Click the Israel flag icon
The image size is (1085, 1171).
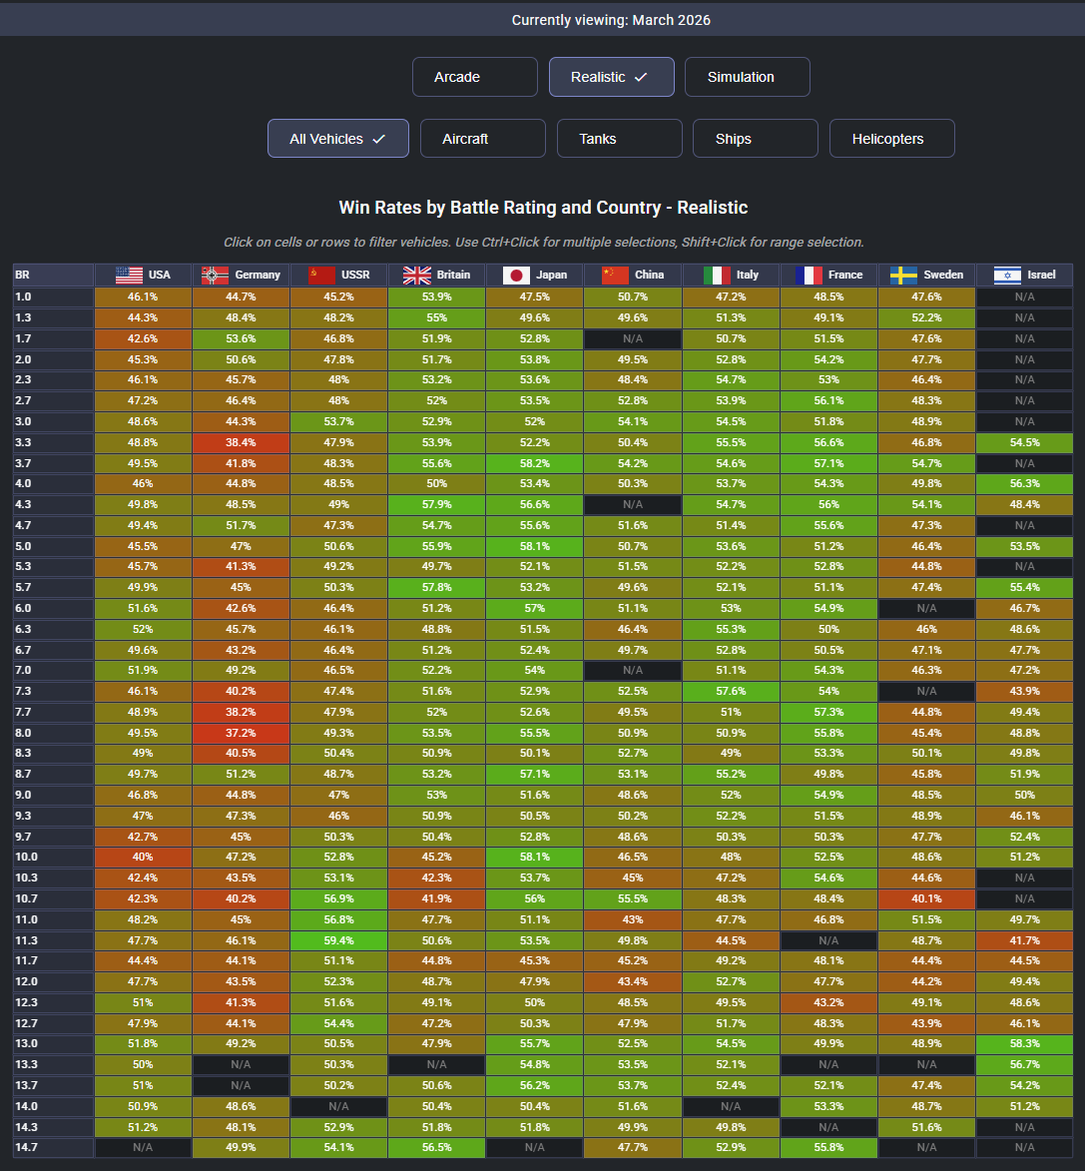pos(1006,275)
